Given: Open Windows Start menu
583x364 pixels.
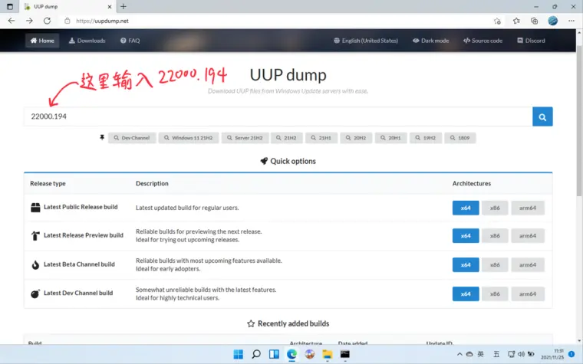Looking at the screenshot, I should pos(239,354).
